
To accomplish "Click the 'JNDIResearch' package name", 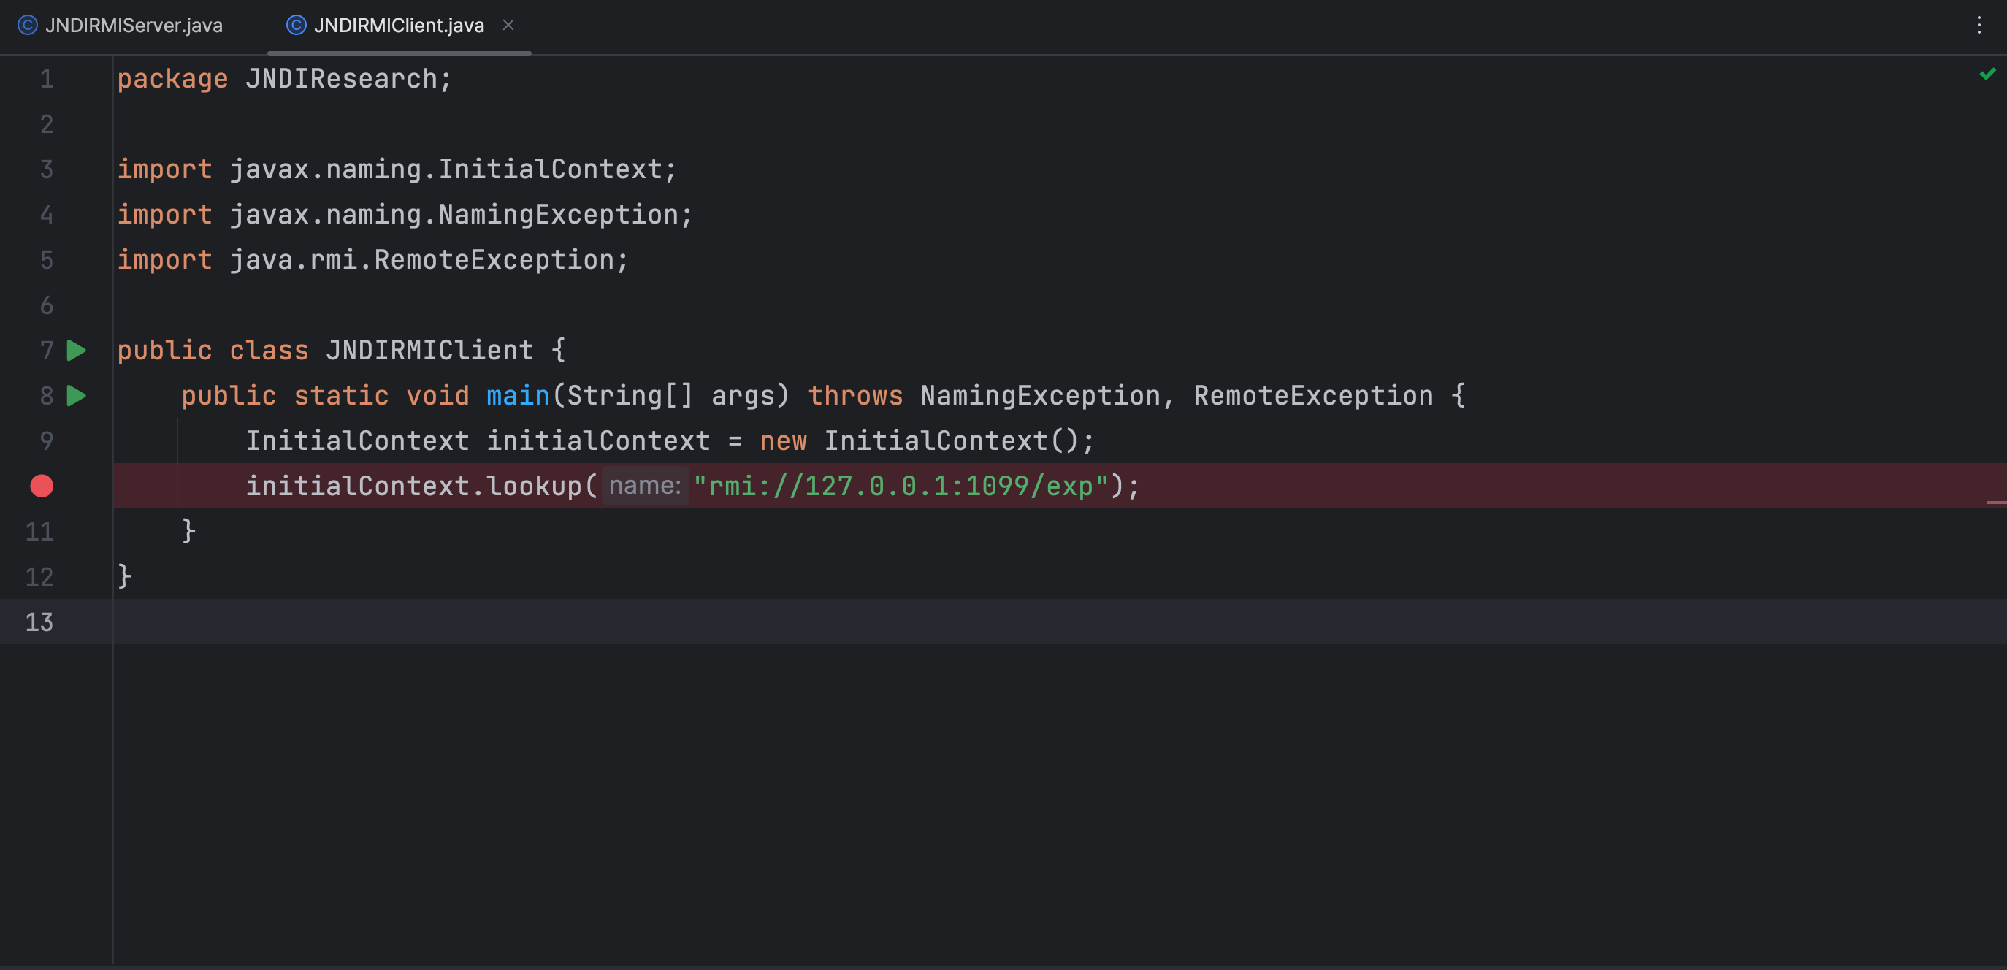I will [x=341, y=79].
